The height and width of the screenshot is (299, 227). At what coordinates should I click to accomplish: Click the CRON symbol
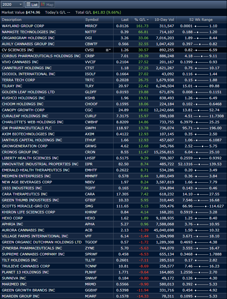(x=90, y=152)
